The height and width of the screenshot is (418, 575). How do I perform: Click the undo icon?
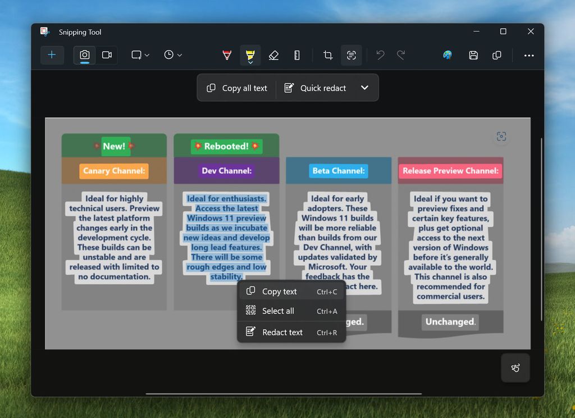point(380,55)
